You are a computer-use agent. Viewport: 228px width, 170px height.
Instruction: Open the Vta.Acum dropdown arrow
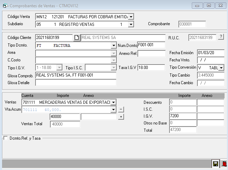click(114, 110)
